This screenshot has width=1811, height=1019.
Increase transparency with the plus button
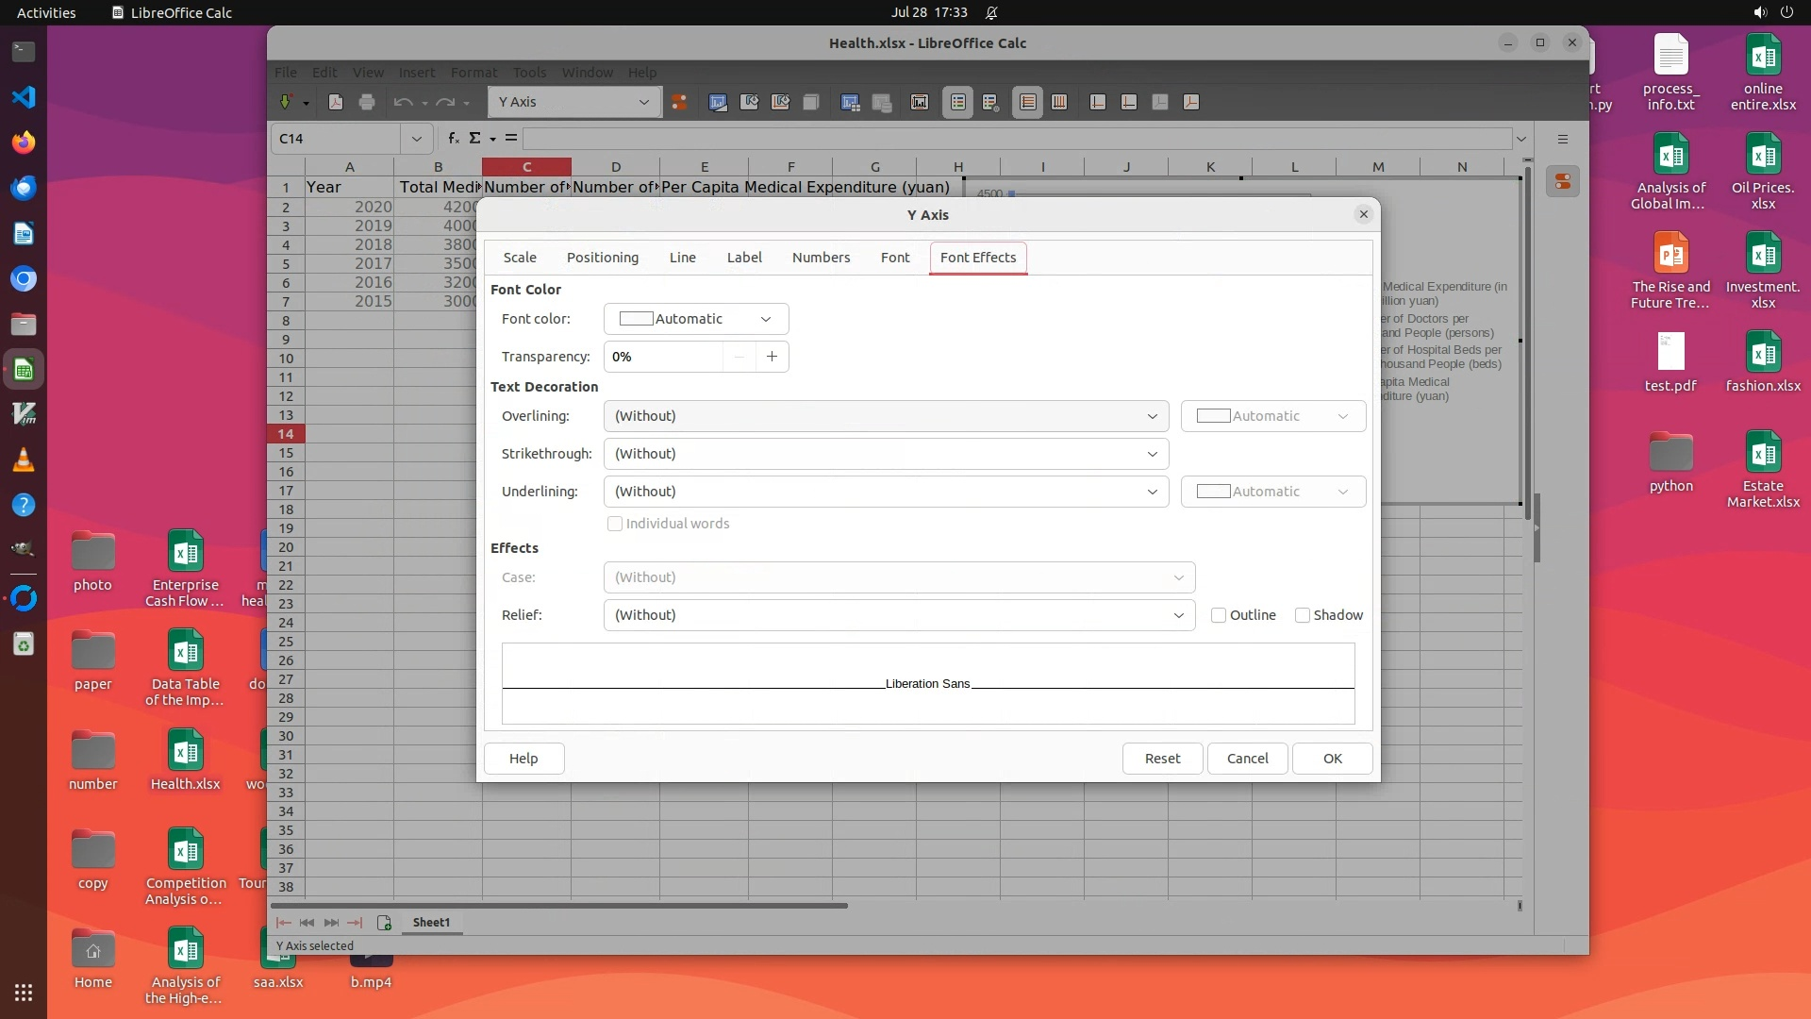point(772,357)
